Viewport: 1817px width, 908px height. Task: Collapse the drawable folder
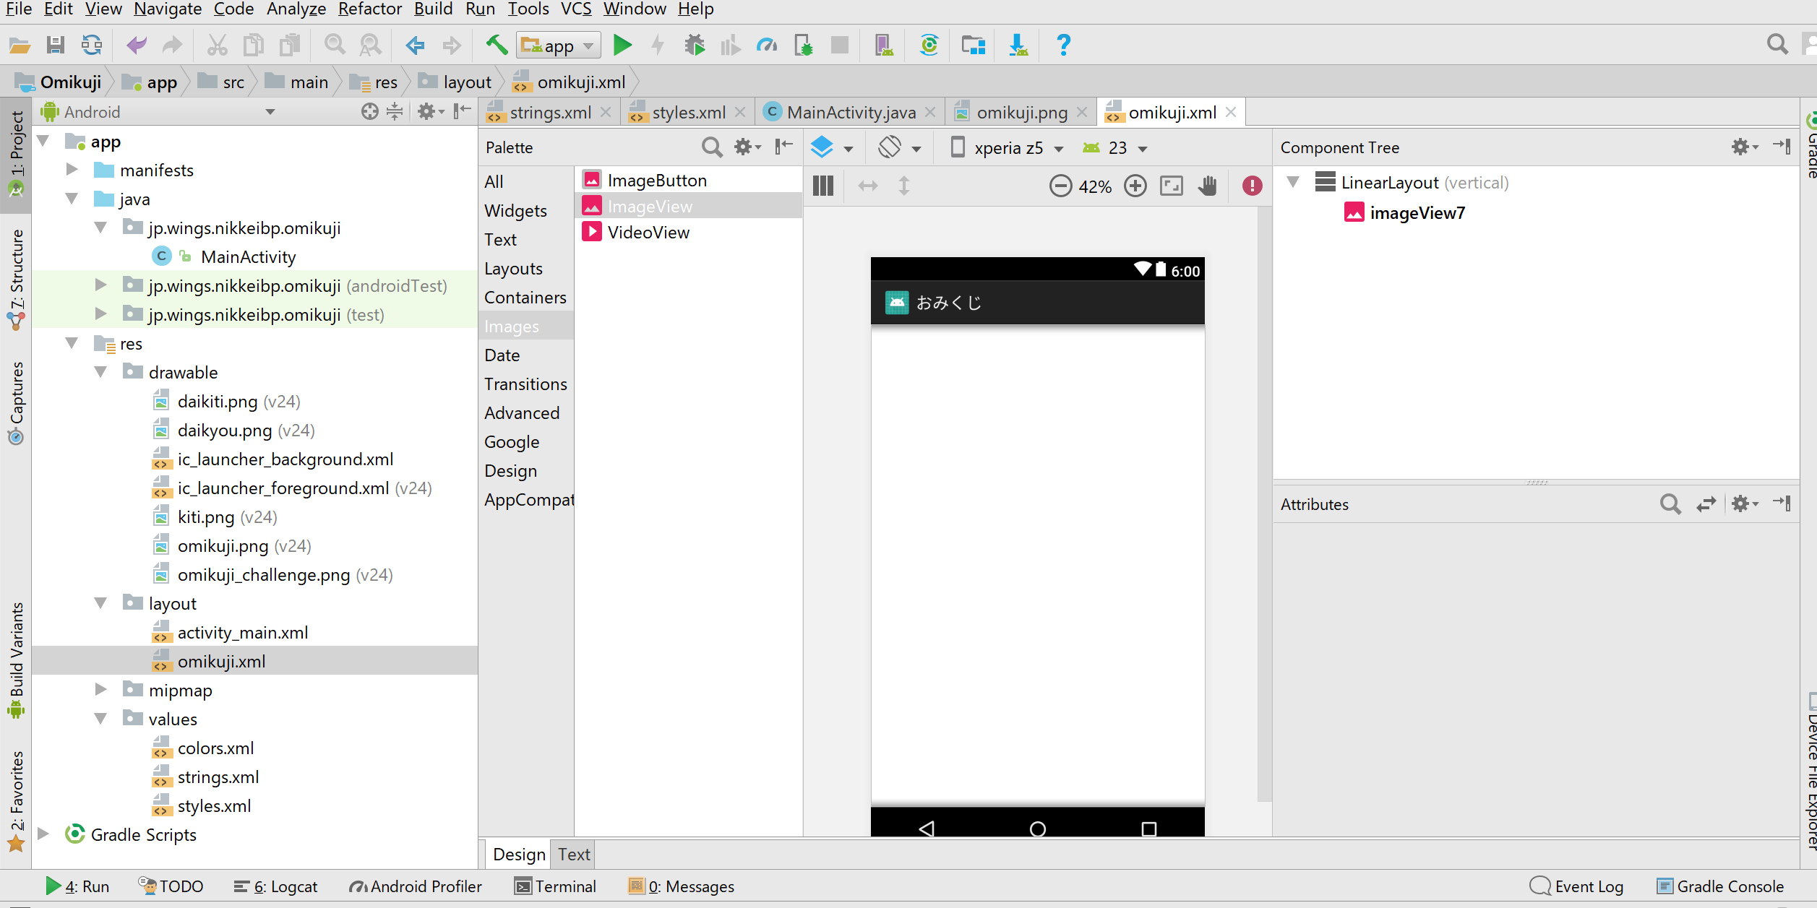[101, 371]
